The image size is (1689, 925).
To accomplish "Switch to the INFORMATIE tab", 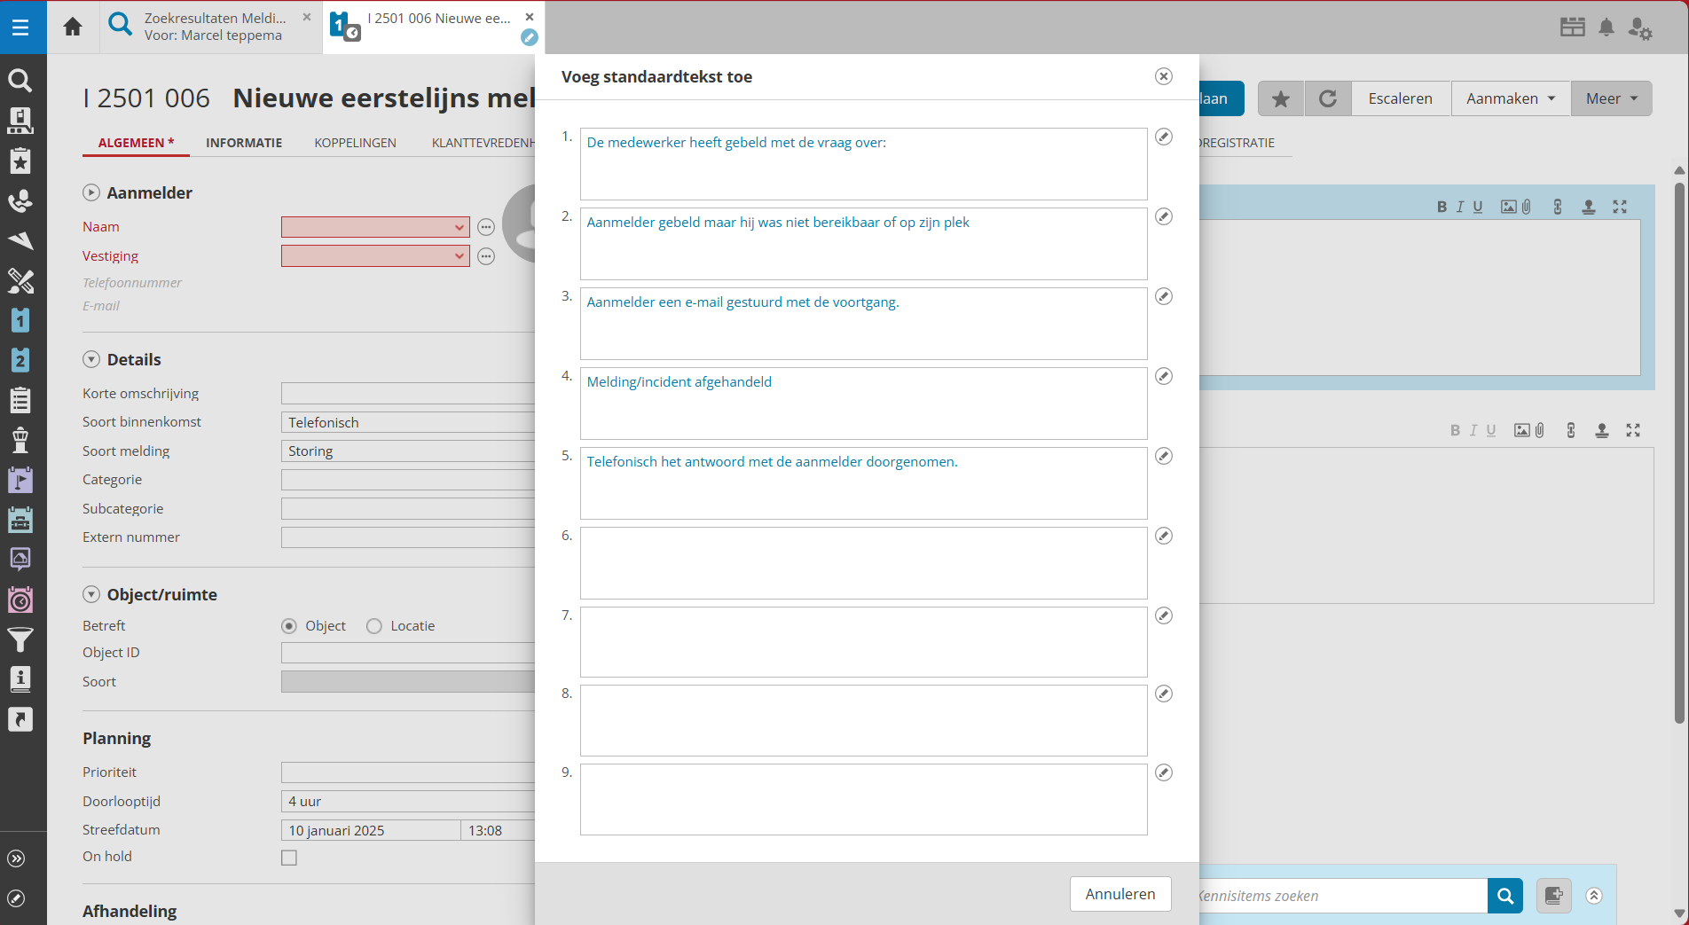I will tap(244, 143).
